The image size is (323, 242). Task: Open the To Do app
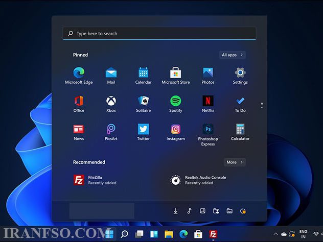coord(240,104)
